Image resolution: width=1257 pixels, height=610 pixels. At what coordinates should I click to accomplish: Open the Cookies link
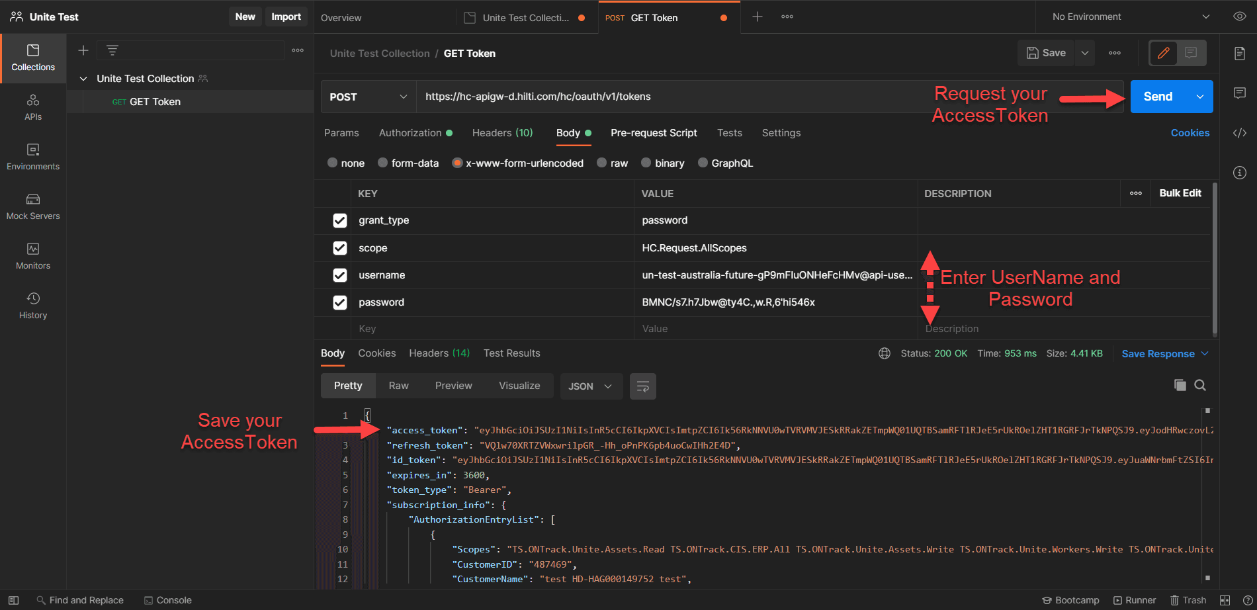(x=1190, y=133)
